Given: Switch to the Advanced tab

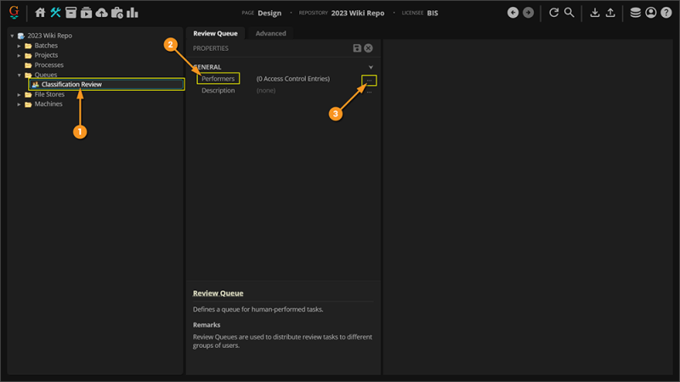Looking at the screenshot, I should [270, 33].
